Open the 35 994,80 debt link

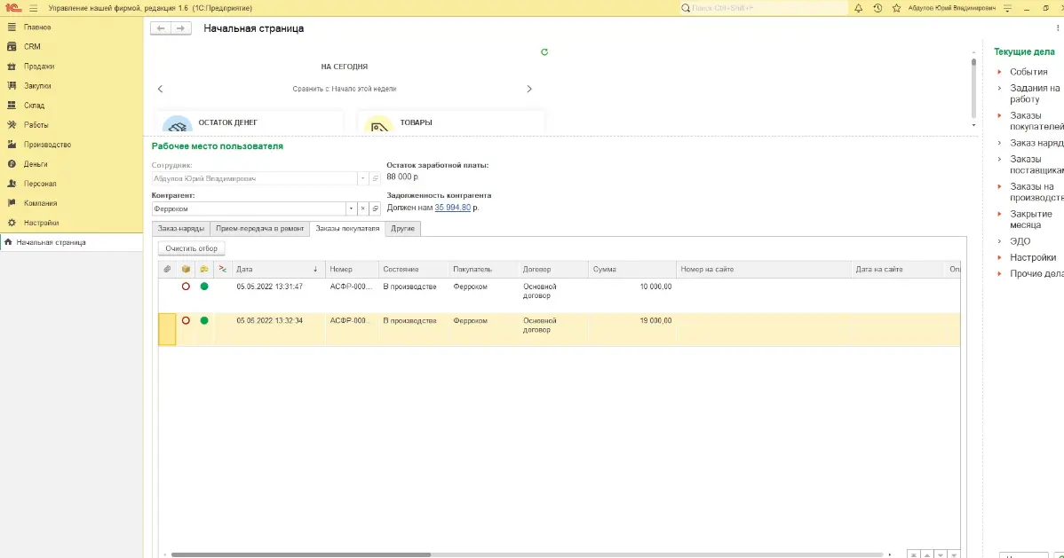pos(452,208)
